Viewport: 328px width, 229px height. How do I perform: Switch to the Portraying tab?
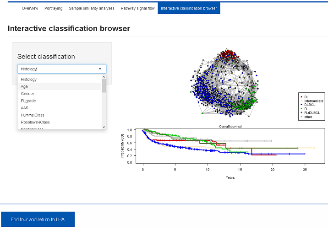[x=54, y=8]
